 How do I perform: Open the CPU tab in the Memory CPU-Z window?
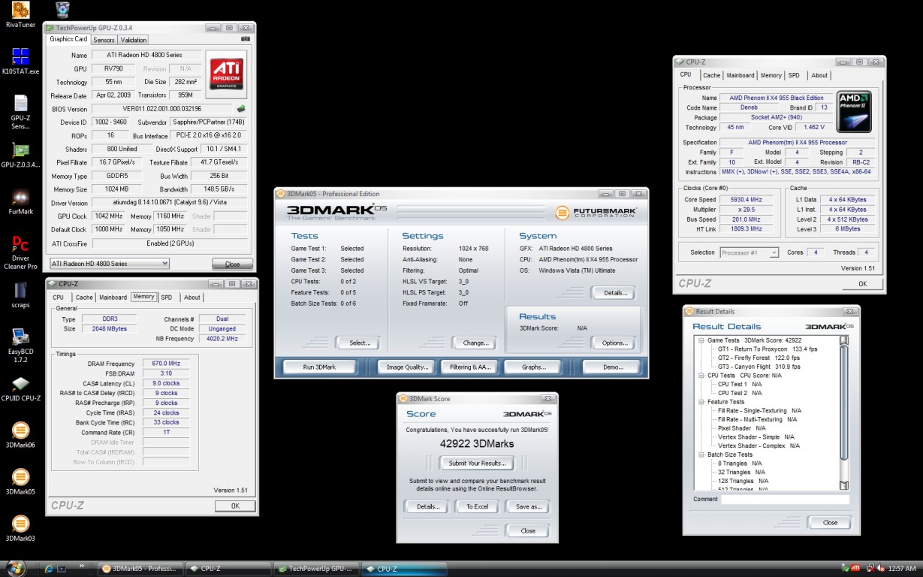[x=58, y=298]
